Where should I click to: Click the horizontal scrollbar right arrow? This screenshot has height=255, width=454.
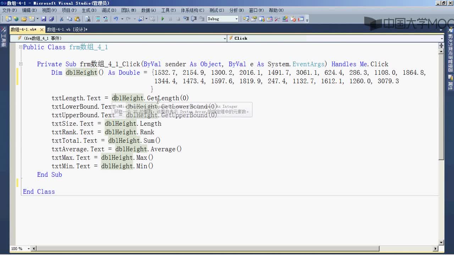pyautogui.click(x=436, y=249)
